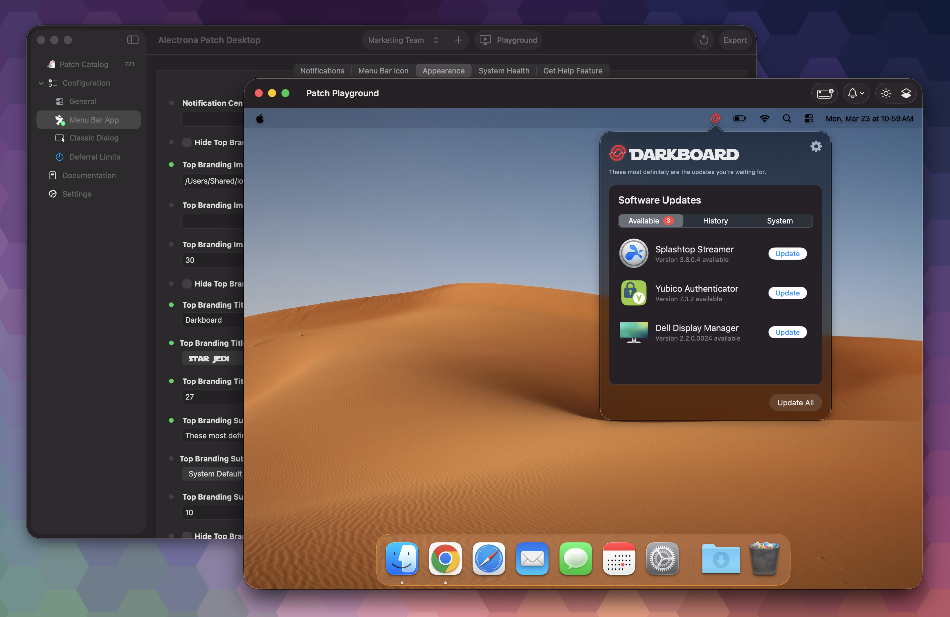The image size is (950, 617).
Task: Open the bell dropdown in Patch Playground toolbar
Action: click(x=856, y=93)
